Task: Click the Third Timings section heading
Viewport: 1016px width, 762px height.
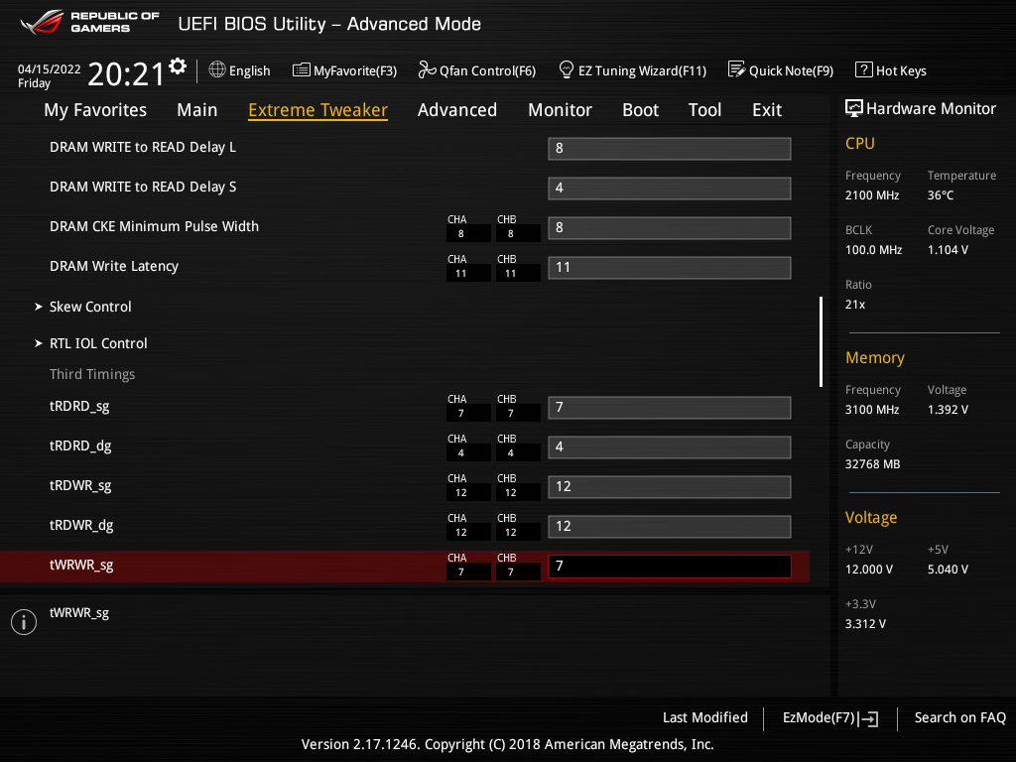Action: [92, 374]
